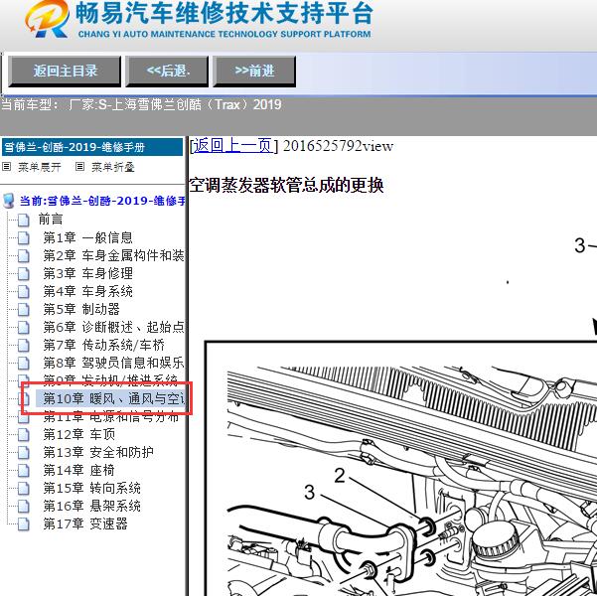The height and width of the screenshot is (596, 597).
Task: Expand all menus via 菜单展开
Action: pos(40,167)
